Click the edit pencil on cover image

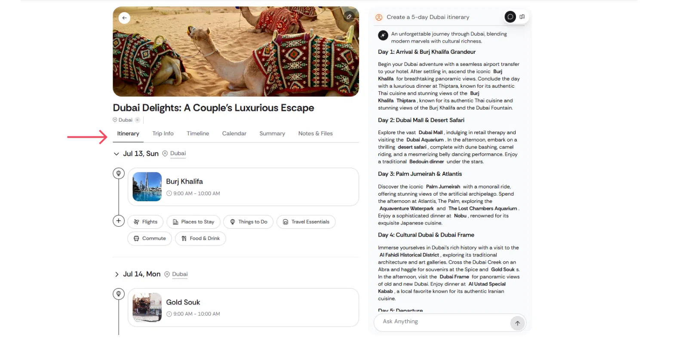[349, 17]
